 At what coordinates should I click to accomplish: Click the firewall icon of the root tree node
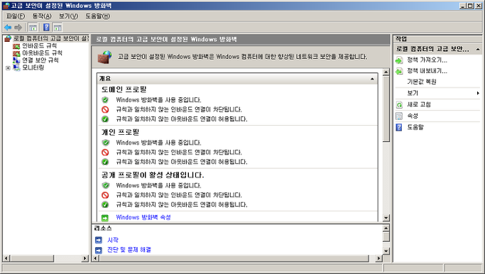8,38
